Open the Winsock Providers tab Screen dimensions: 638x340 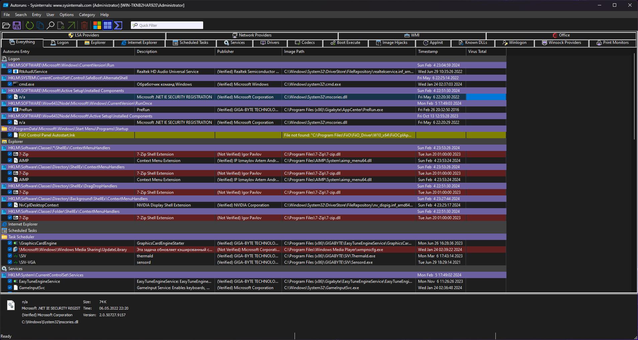point(561,43)
